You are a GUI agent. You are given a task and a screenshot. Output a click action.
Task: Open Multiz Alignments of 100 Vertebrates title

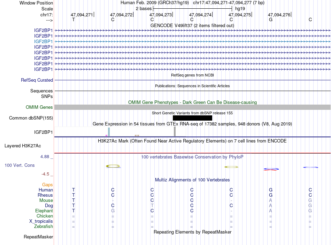(x=192, y=180)
